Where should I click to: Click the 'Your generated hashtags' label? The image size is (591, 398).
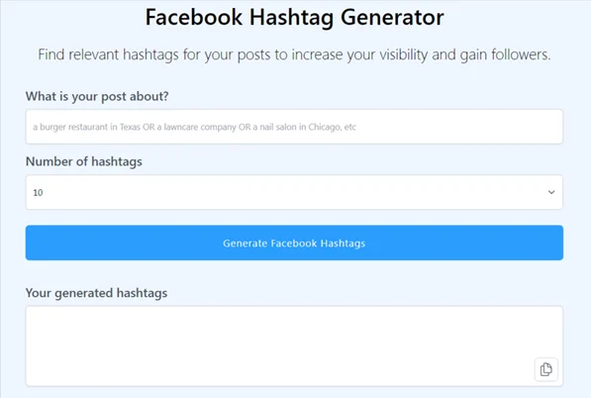click(96, 293)
